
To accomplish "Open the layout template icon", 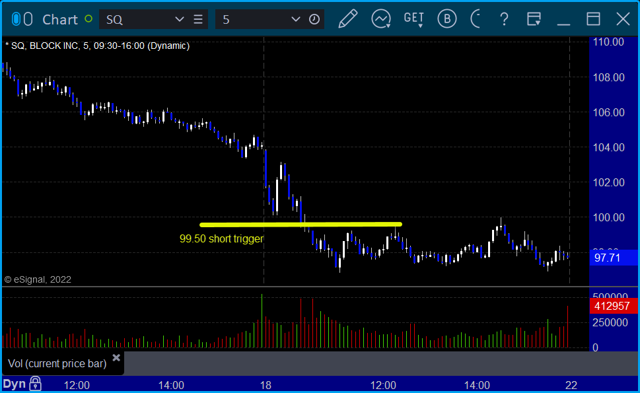I will point(534,18).
